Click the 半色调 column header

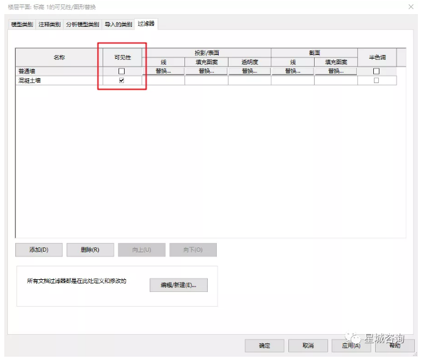[x=377, y=57]
